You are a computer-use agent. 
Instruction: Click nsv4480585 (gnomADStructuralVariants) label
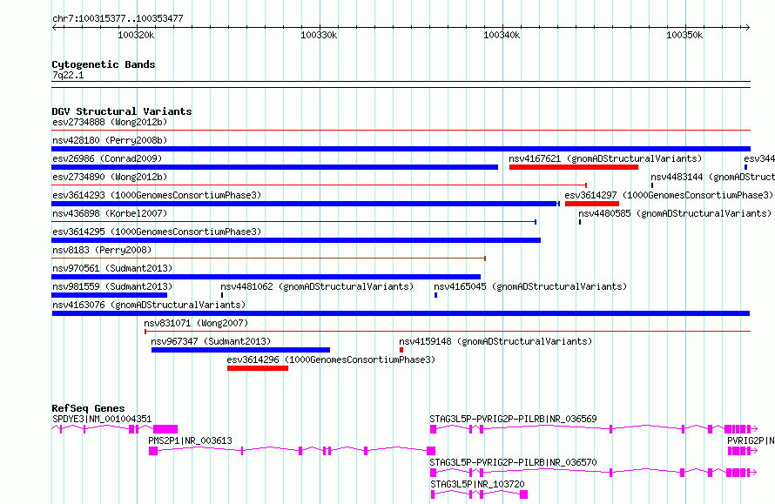coord(675,213)
